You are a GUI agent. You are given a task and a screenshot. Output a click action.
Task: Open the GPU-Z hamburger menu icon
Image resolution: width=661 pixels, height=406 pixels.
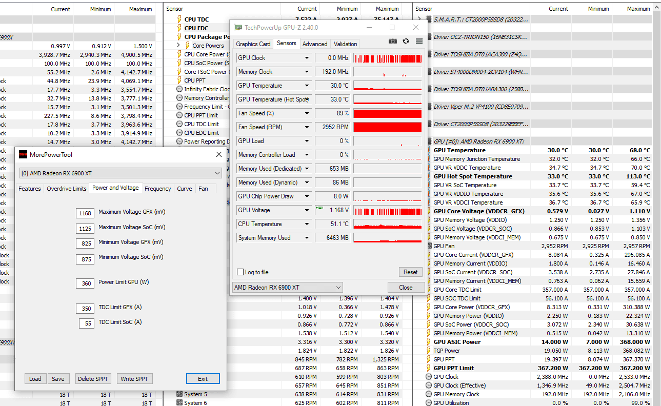coord(419,41)
